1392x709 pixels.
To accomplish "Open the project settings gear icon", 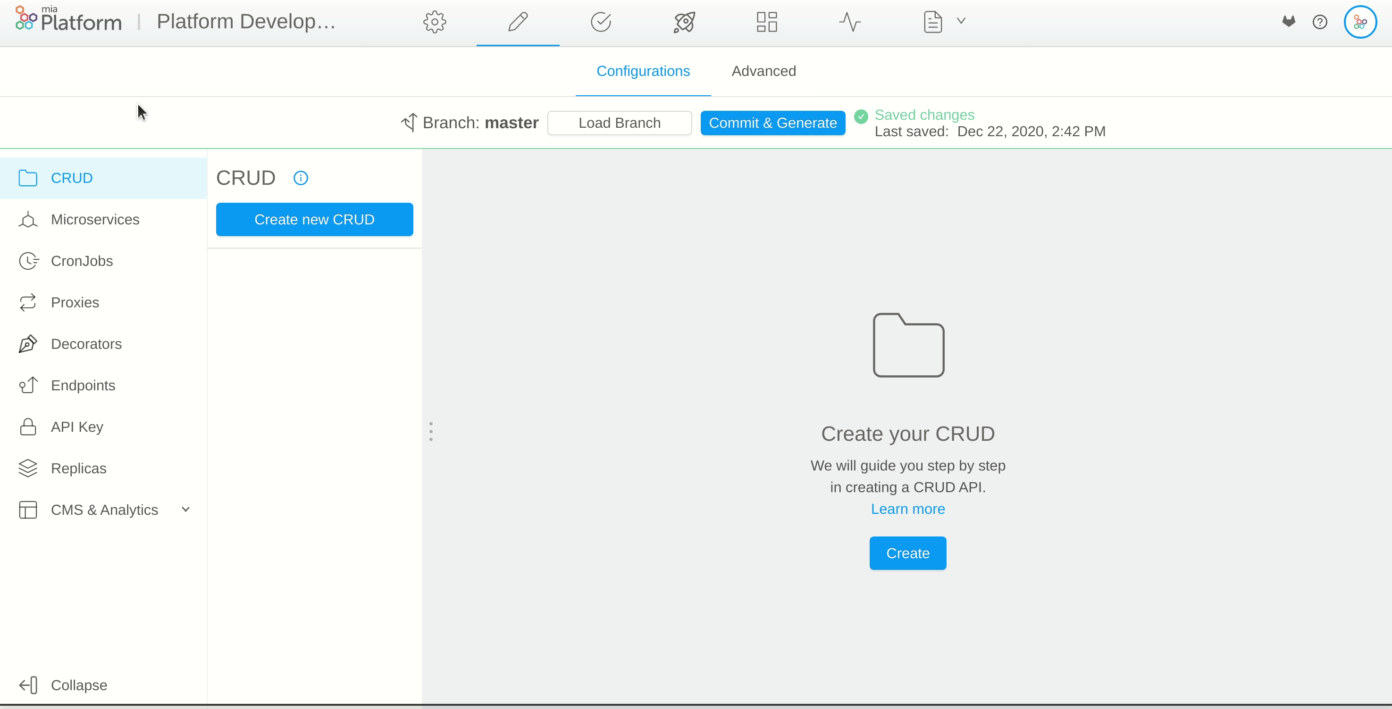I will pyautogui.click(x=434, y=22).
